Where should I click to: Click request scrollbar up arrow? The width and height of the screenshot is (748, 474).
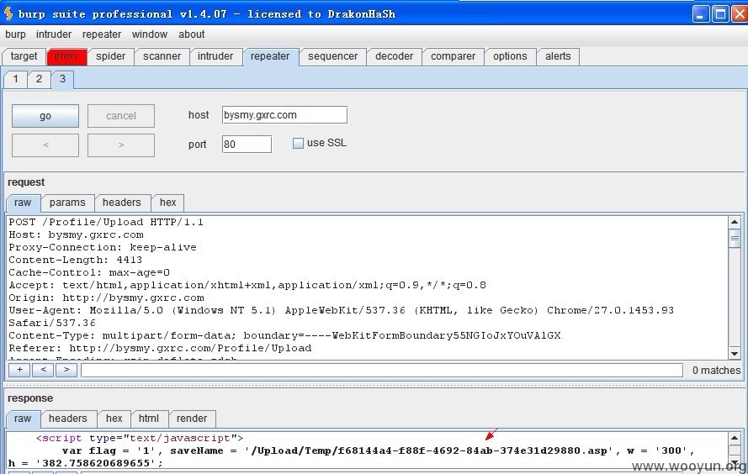(x=735, y=222)
